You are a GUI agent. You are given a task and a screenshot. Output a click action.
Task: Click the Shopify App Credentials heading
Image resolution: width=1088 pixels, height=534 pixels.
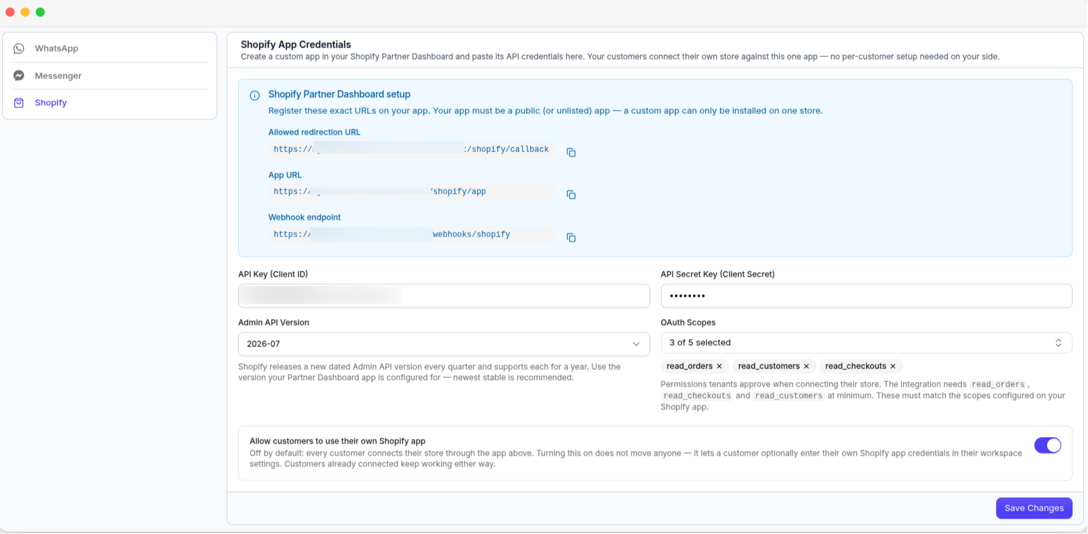(x=296, y=44)
